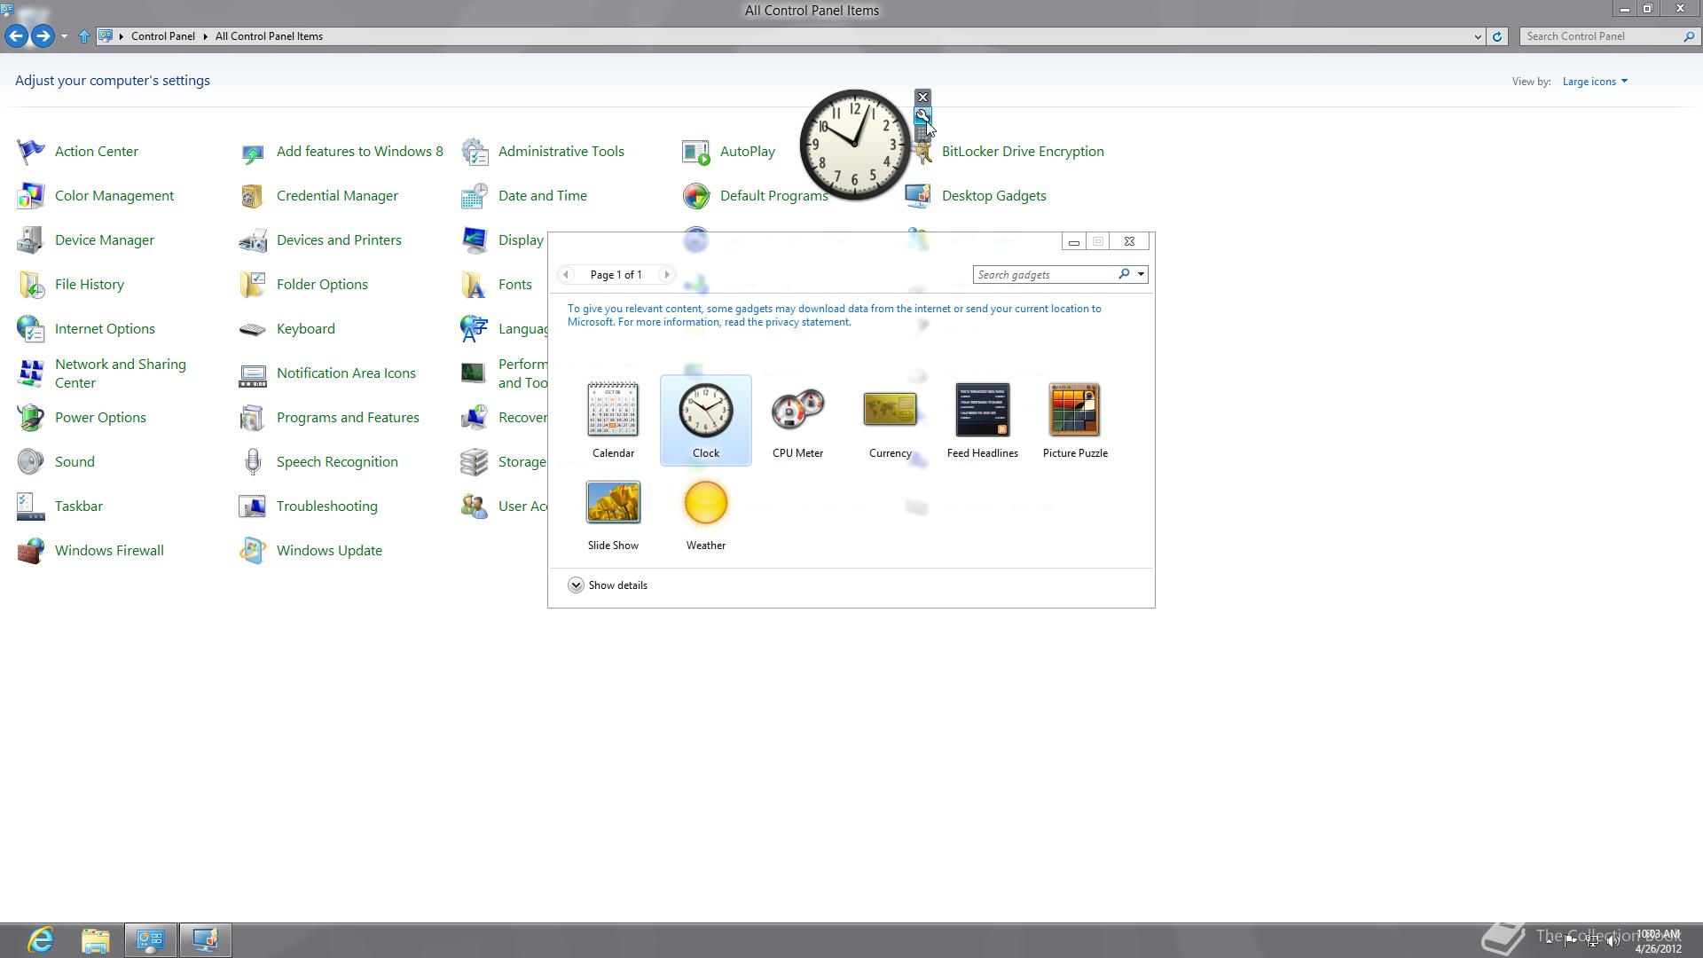Click the Search Control Panel field
1703x958 pixels.
[1601, 36]
